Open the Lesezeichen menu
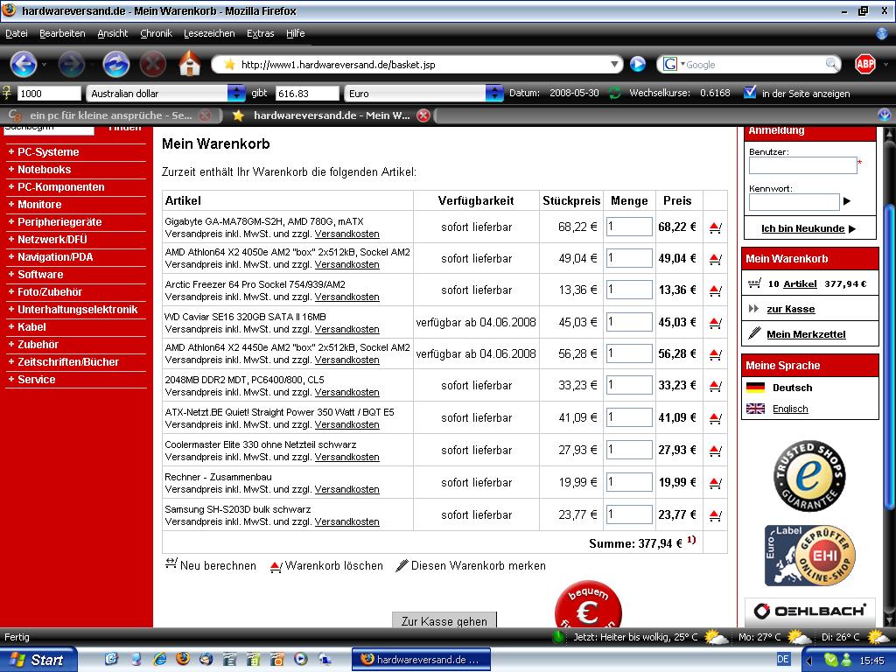Image resolution: width=896 pixels, height=672 pixels. 209,33
